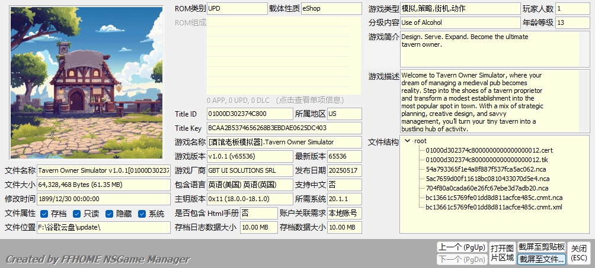This screenshot has width=595, height=268.
Task: Click the 年龄等级 field showing 13
Action: pyautogui.click(x=572, y=22)
